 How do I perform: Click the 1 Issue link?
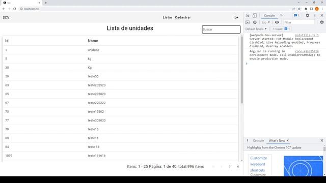click(x=281, y=29)
